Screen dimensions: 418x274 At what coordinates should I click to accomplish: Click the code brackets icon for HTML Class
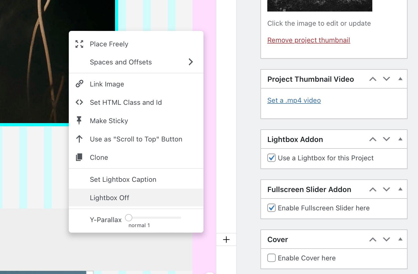(79, 102)
